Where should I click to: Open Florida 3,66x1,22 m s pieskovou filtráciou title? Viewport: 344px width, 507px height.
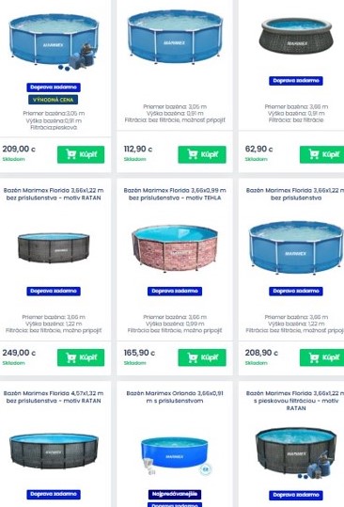tap(295, 401)
